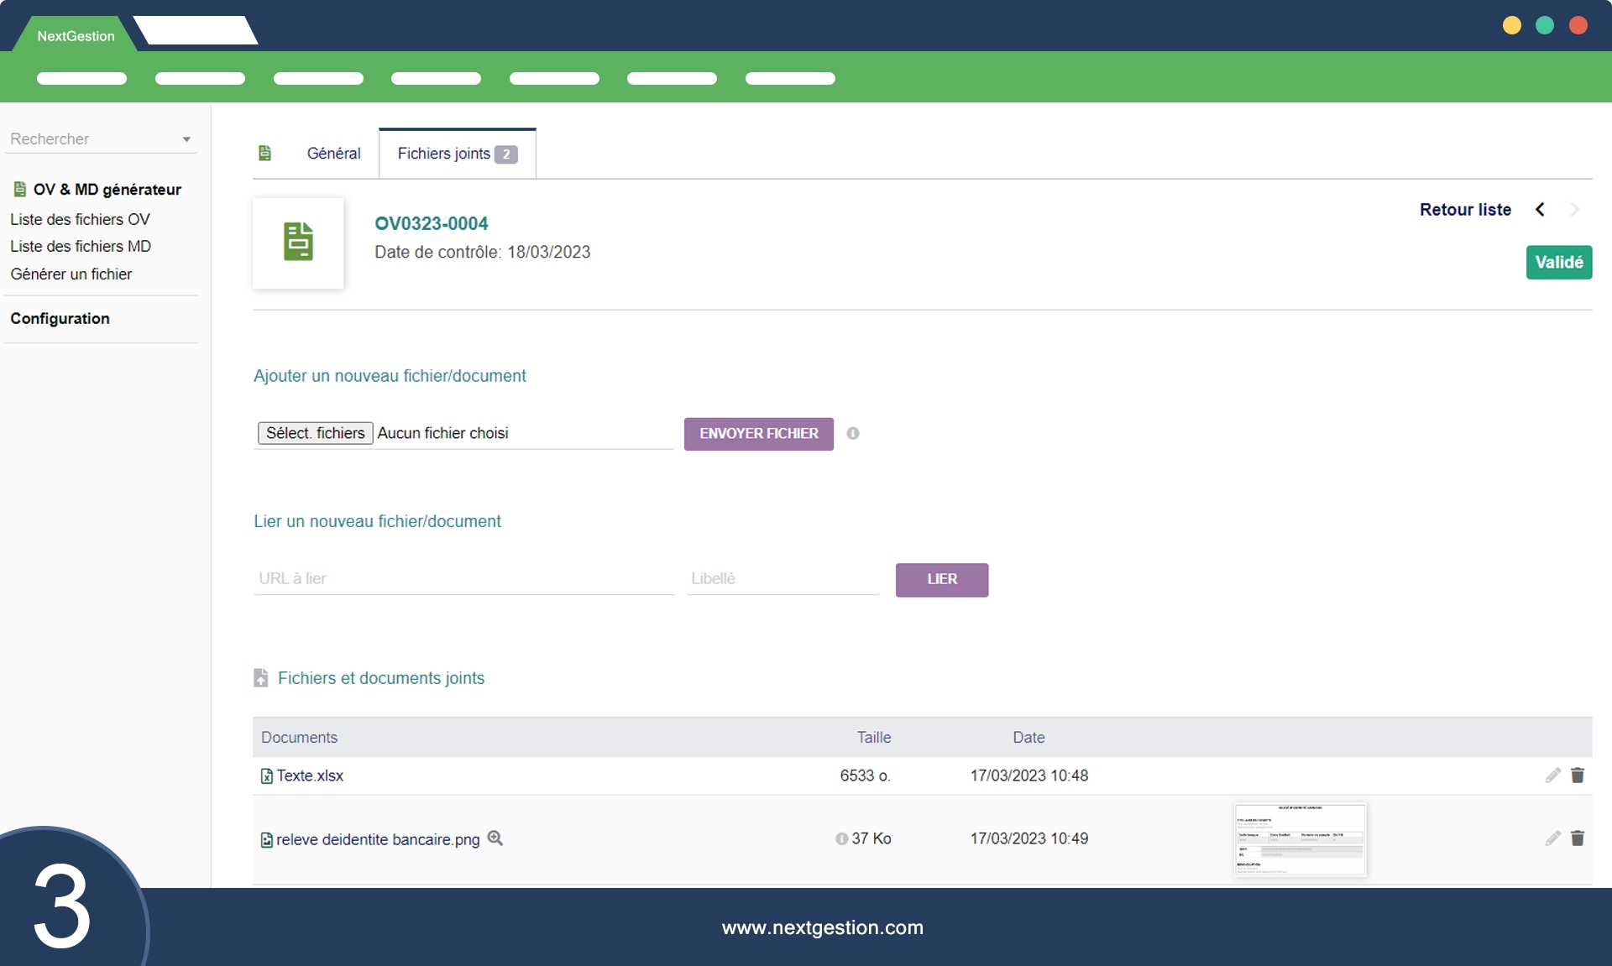
Task: Switch to the Général tab
Action: (333, 154)
